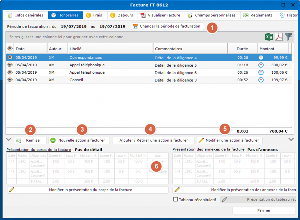Viewport: 300px width, 220px height.
Task: Open the Frais tab
Action: 94,15
